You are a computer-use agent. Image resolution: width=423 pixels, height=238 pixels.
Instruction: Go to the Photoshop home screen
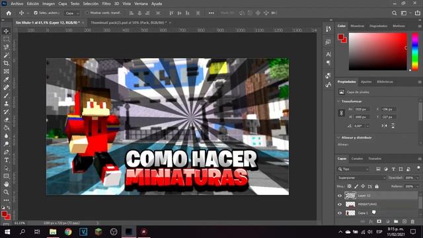[9, 13]
